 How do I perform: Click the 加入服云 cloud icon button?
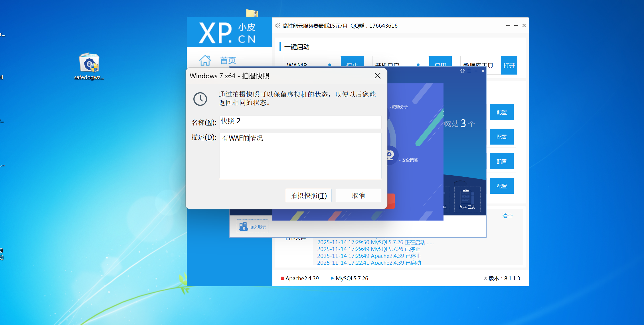[252, 227]
